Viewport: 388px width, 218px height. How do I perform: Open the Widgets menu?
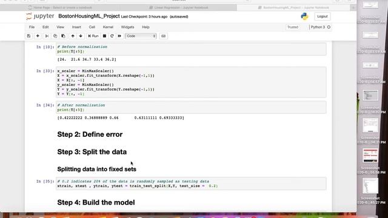[x=127, y=27]
